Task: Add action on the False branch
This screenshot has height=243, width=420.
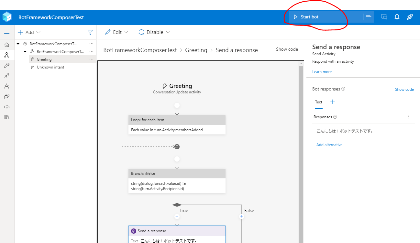Action: click(242, 217)
